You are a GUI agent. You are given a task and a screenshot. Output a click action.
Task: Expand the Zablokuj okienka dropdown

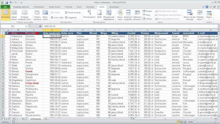coord(137,15)
